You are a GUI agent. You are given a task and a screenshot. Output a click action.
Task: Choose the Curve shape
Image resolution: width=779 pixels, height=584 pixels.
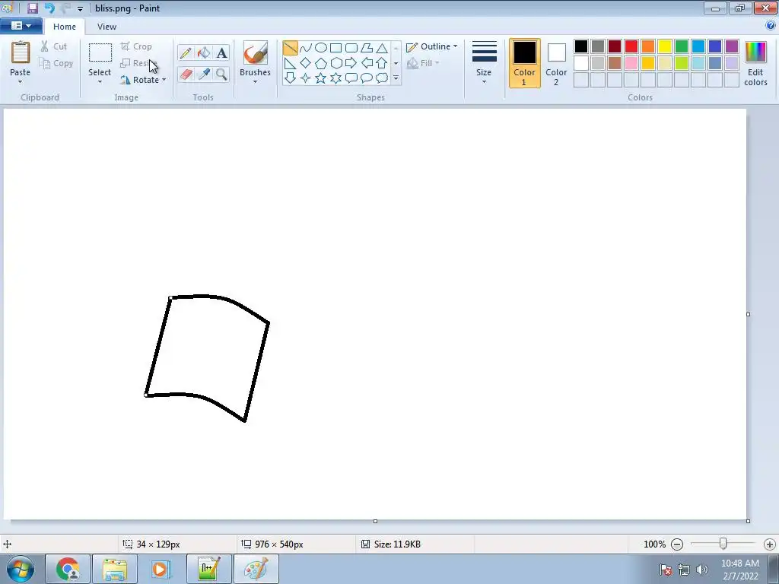(306, 48)
